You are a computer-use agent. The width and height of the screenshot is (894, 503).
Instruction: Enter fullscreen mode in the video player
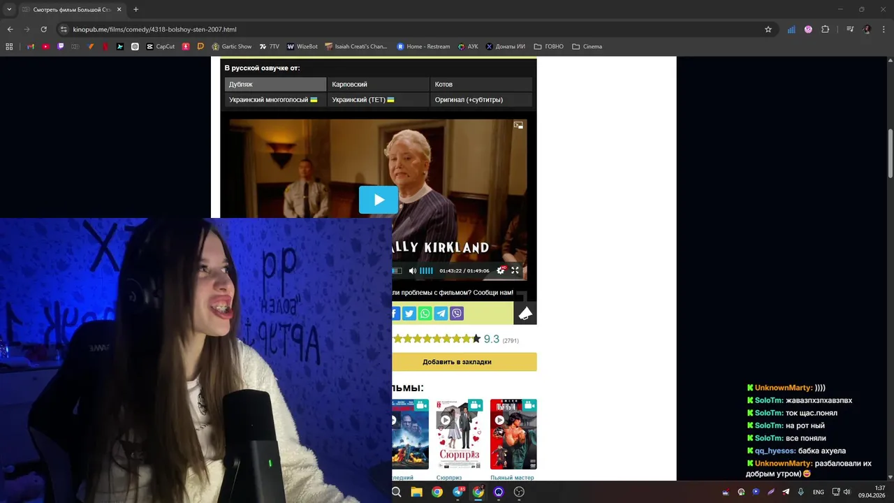click(515, 271)
